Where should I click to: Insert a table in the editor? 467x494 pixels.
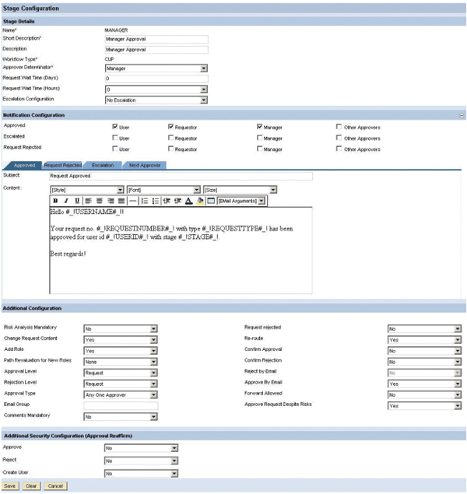pos(211,201)
